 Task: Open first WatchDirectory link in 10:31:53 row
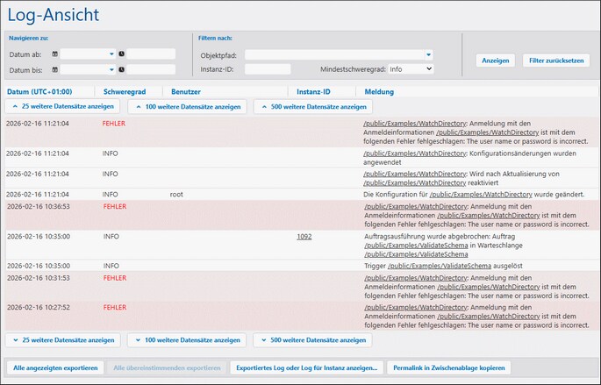(416, 278)
